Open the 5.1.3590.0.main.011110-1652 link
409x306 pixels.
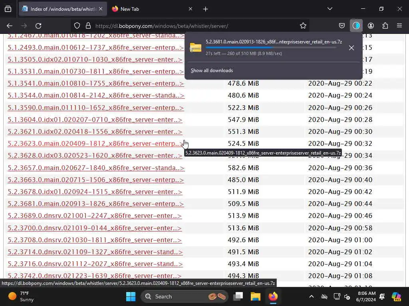click(x=96, y=108)
